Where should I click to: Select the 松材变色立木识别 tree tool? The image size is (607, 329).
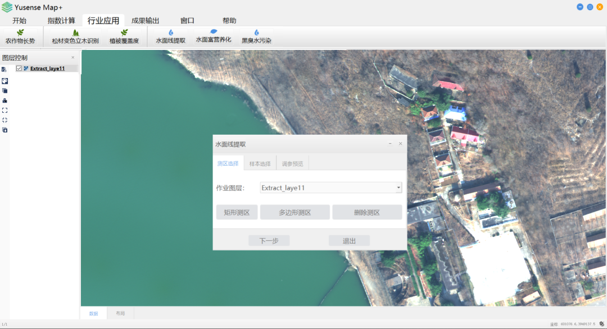click(x=75, y=37)
